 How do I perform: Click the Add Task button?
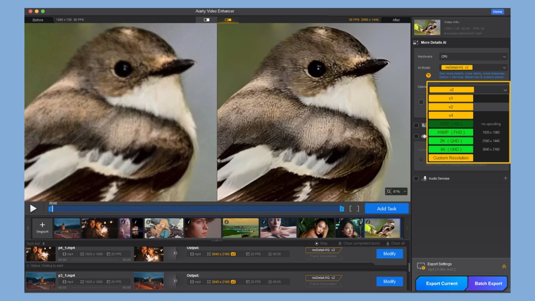click(x=386, y=208)
